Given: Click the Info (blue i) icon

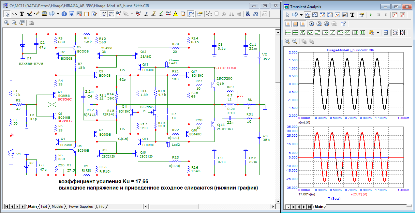Looking at the screenshot, I should pyautogui.click(x=64, y=14).
